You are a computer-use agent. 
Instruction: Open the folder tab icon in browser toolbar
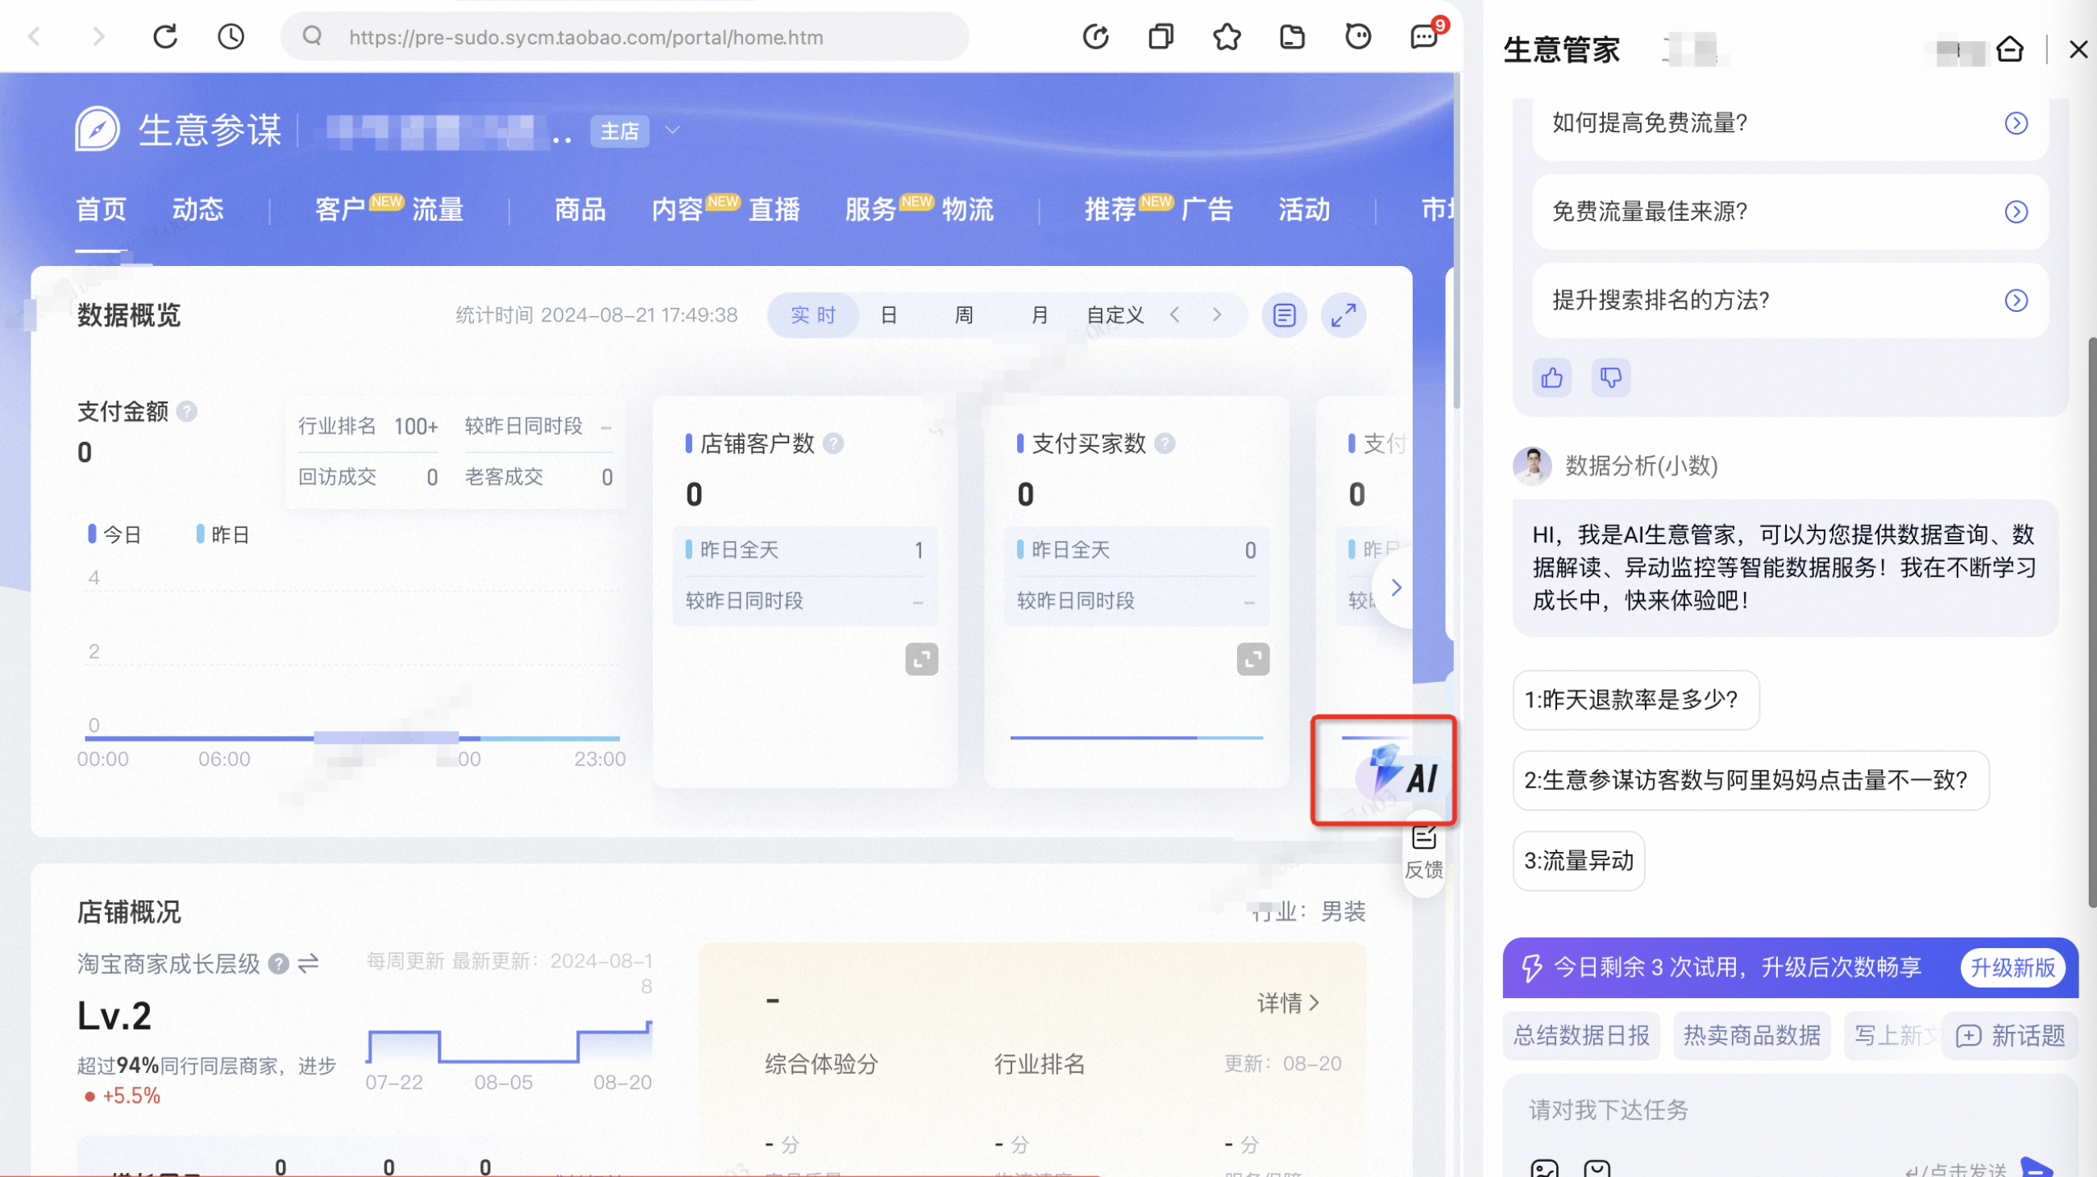[1292, 36]
